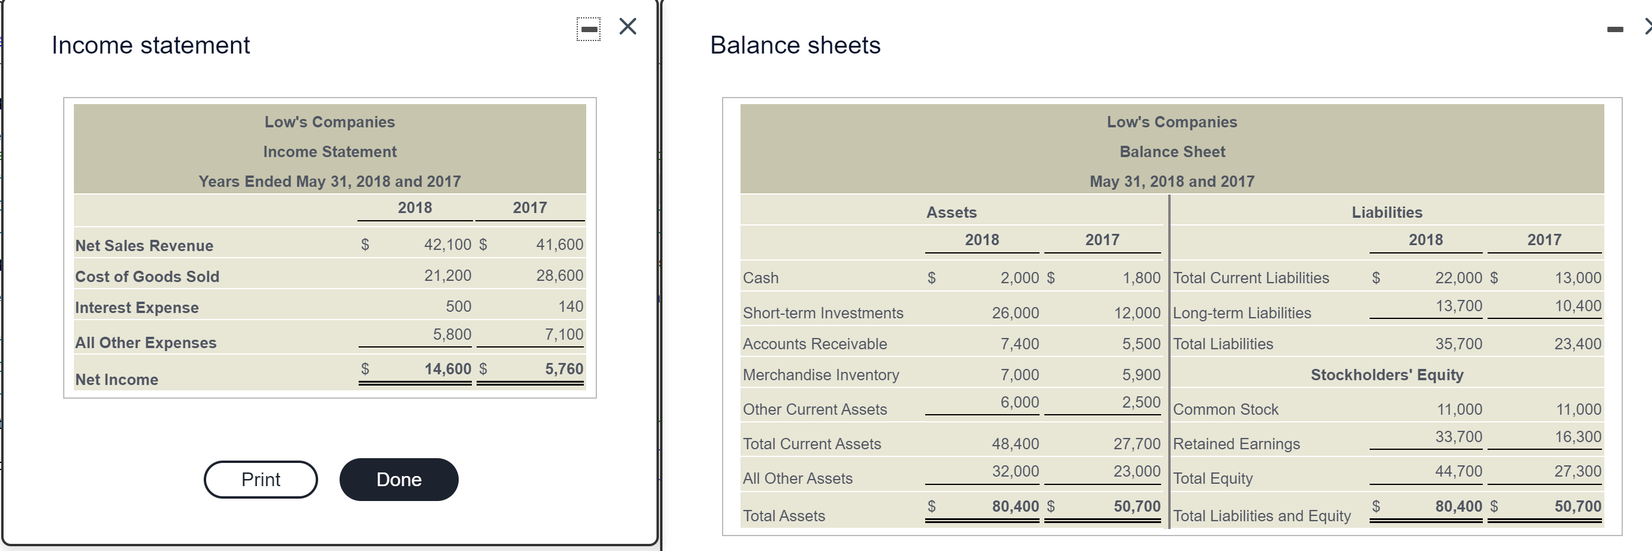Select 2018 cash value 2,000

click(1020, 277)
